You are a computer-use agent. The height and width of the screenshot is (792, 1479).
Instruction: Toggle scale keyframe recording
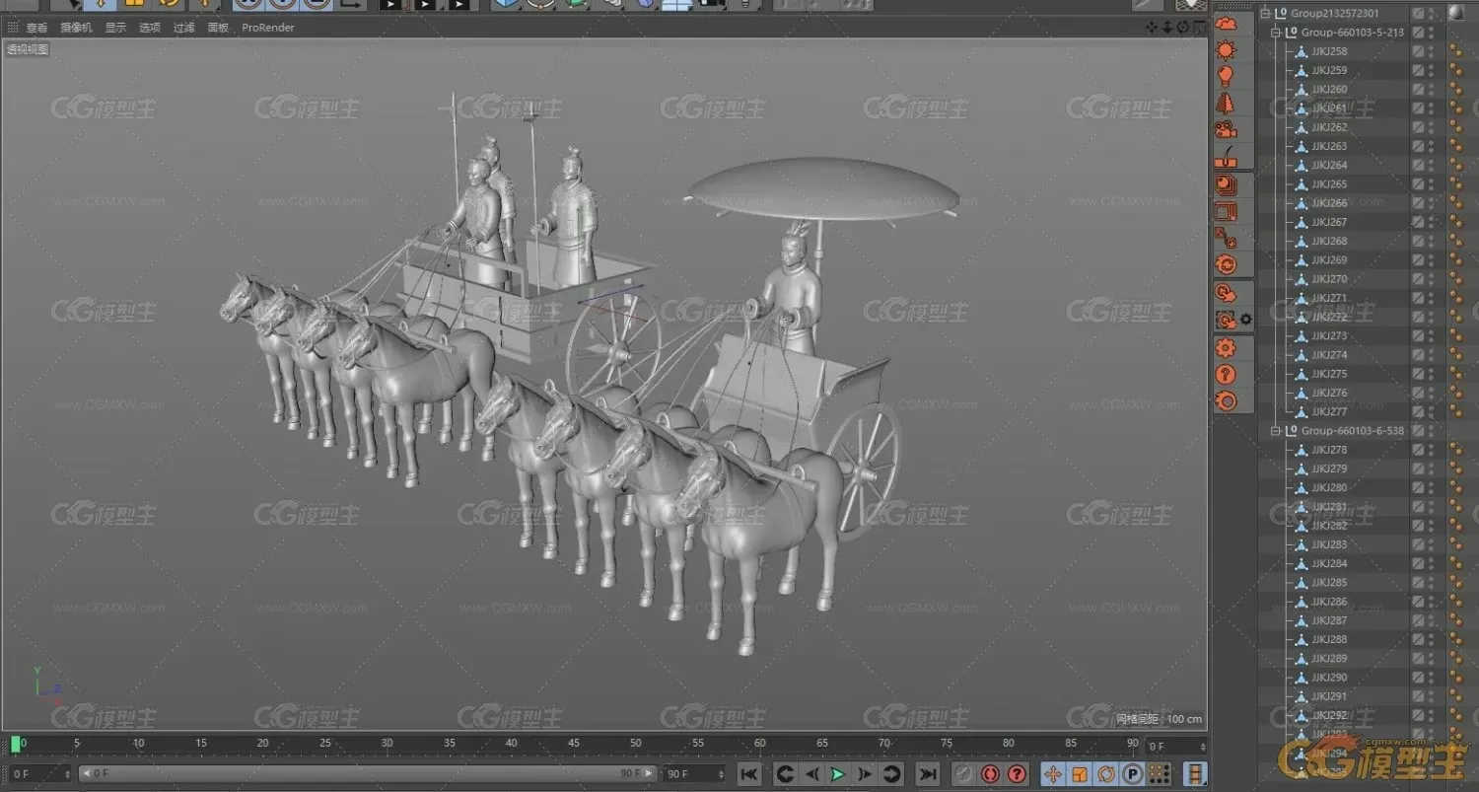click(x=1080, y=774)
